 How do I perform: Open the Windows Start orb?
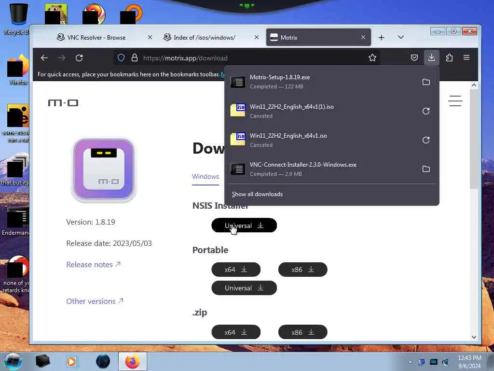point(13,361)
